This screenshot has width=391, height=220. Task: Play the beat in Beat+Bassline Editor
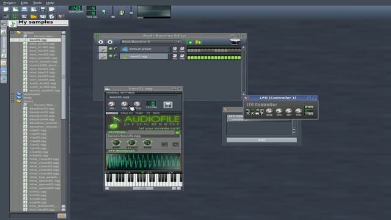tap(101, 42)
